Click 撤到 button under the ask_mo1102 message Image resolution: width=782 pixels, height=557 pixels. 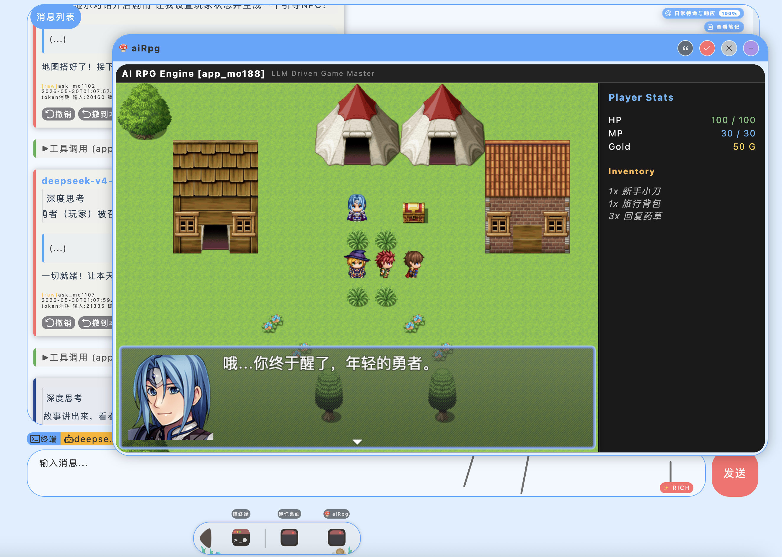coord(96,114)
